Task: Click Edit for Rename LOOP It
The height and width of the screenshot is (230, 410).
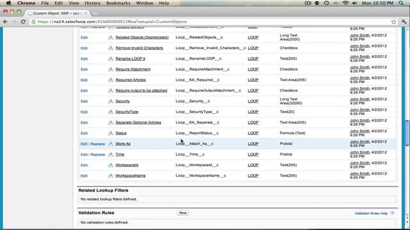Action: (x=84, y=59)
